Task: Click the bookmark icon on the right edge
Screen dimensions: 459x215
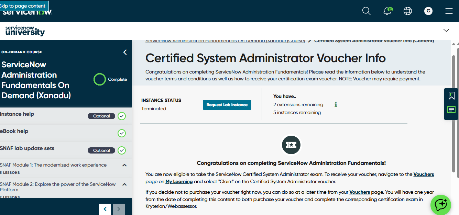Action: (451, 95)
